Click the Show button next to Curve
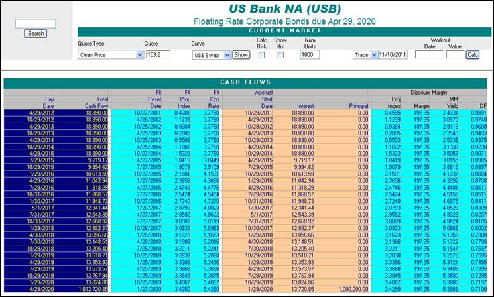The width and height of the screenshot is (494, 297). [241, 55]
